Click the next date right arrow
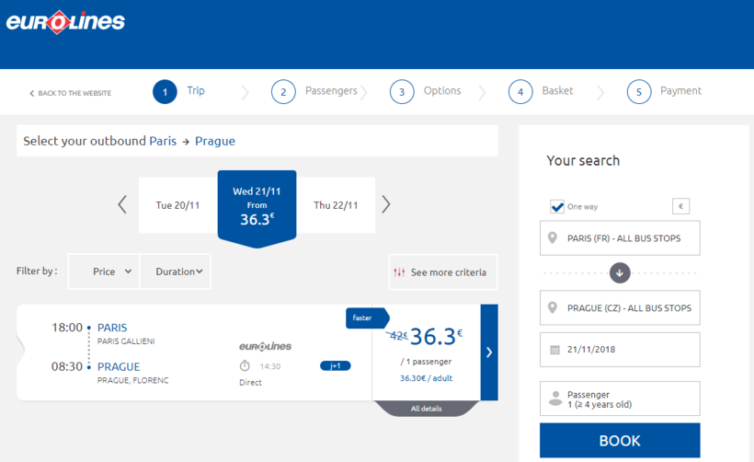This screenshot has height=462, width=754. tap(386, 204)
